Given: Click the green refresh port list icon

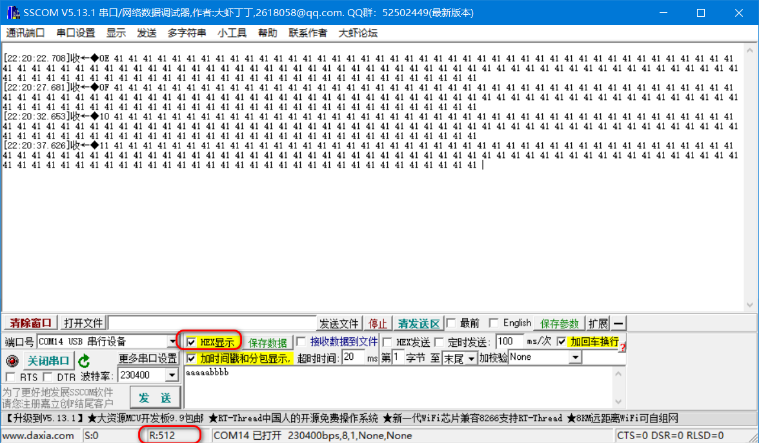Looking at the screenshot, I should (83, 361).
